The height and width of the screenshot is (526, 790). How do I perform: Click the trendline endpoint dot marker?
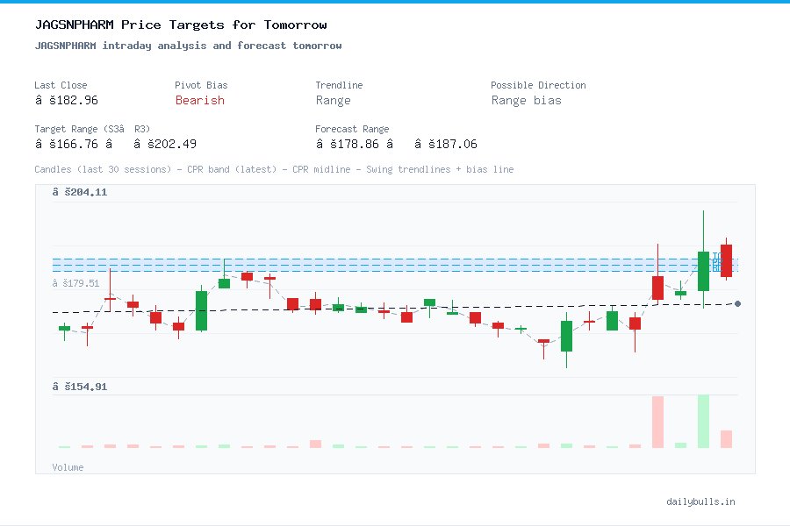coord(737,303)
